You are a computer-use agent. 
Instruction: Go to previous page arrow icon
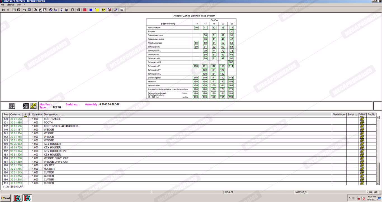[8, 10]
